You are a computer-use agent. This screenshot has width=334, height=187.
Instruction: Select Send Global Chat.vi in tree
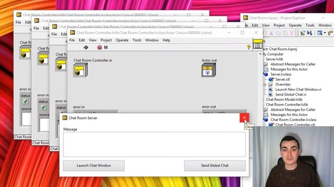click(x=291, y=95)
